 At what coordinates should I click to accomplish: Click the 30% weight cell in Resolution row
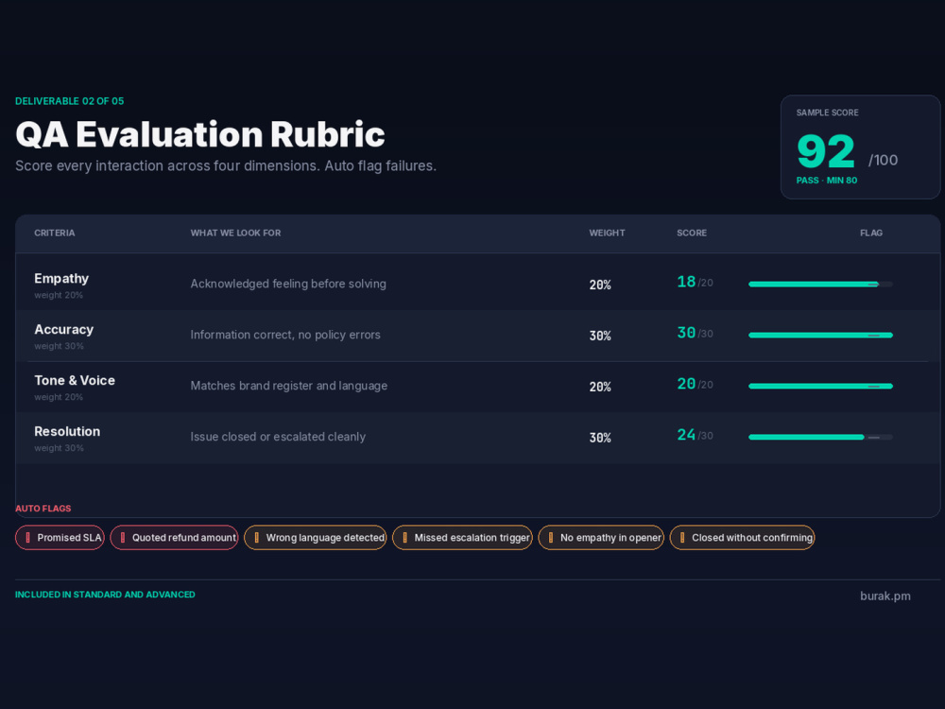click(x=600, y=438)
